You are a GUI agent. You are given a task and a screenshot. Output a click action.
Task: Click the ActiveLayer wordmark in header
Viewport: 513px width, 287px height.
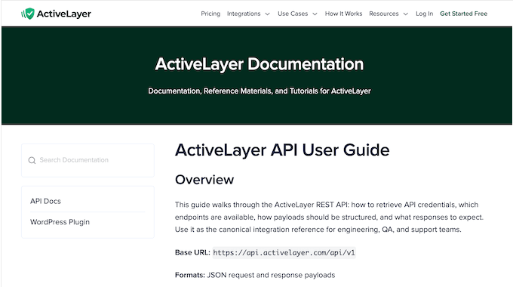[64, 14]
